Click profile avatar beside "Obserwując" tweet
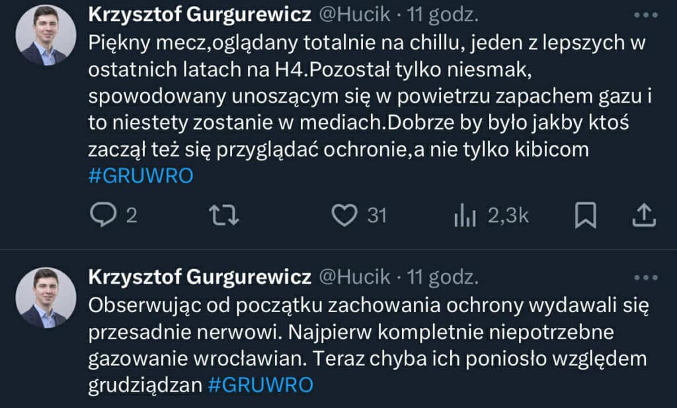Screen dimensions: 677x408 pyautogui.click(x=46, y=298)
